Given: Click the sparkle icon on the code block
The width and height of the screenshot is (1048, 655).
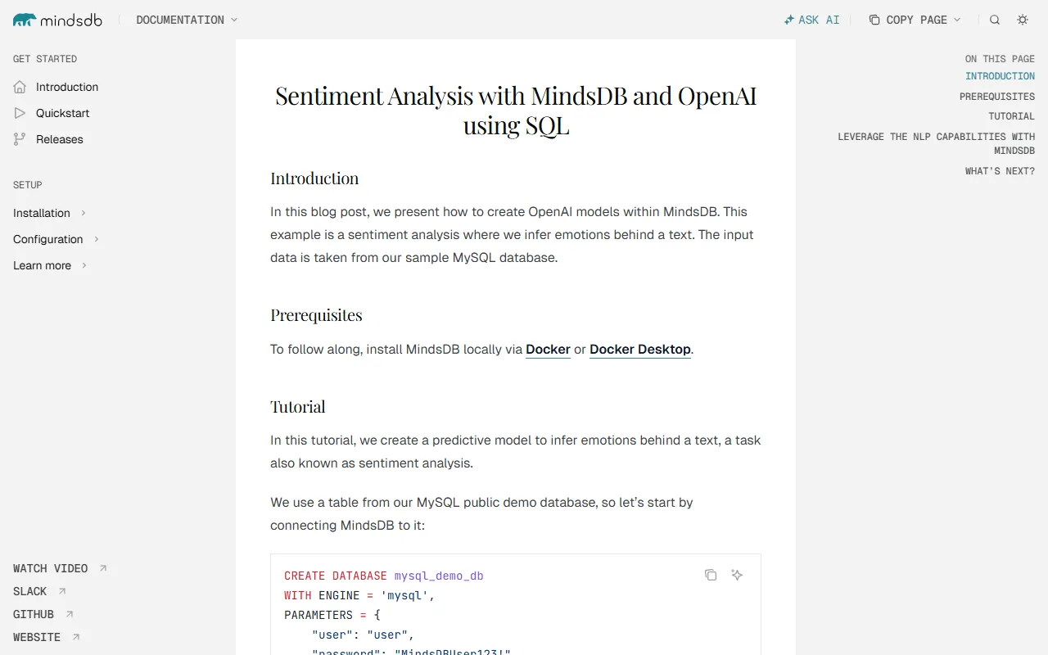Looking at the screenshot, I should [737, 575].
